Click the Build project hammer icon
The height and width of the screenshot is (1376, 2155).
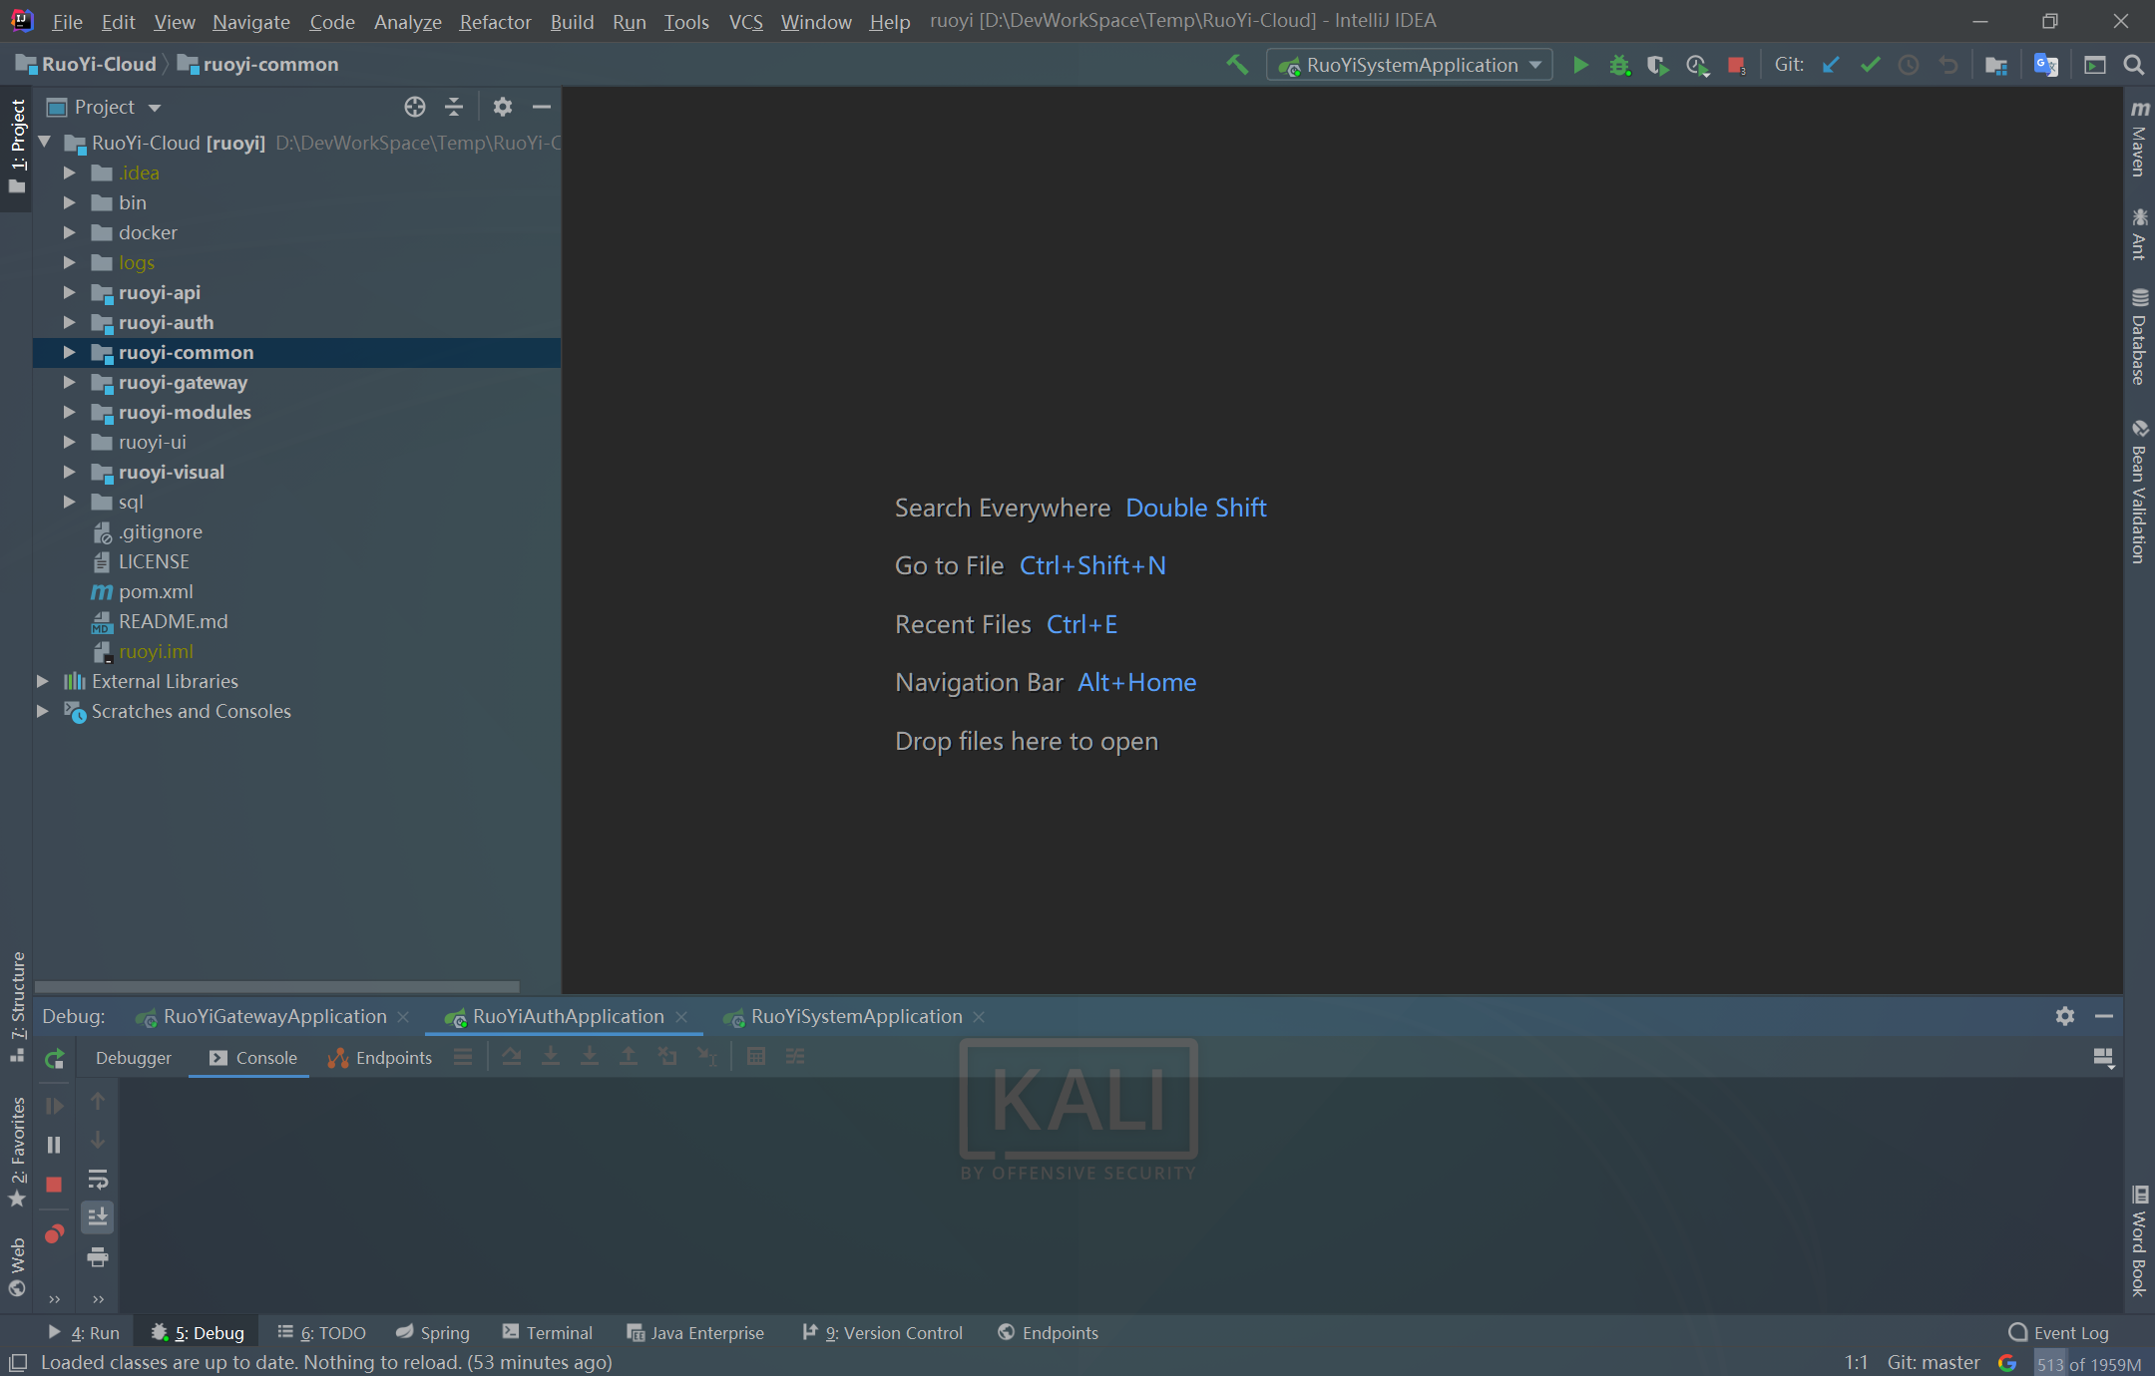[x=1237, y=65]
